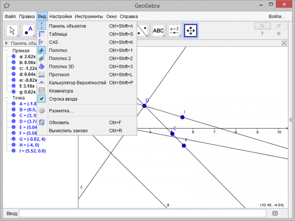
Task: Open the reflect tool dropdown triangle
Action: [x=147, y=36]
